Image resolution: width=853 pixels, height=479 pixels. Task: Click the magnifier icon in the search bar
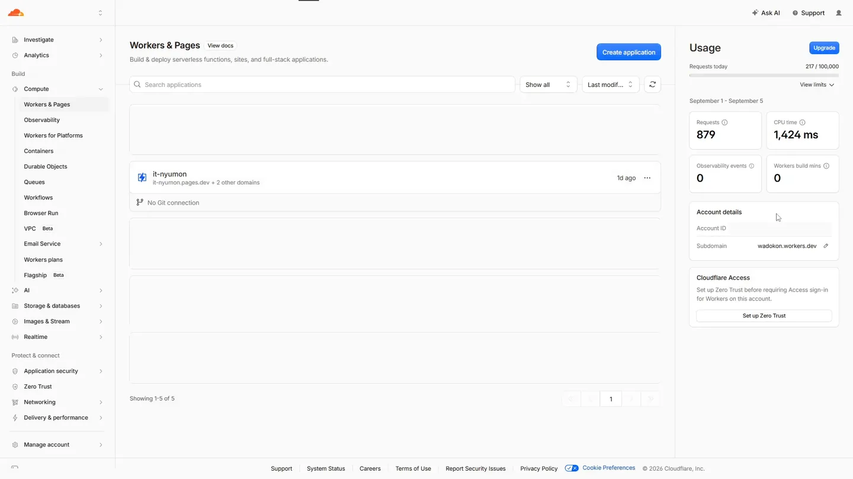click(x=137, y=85)
